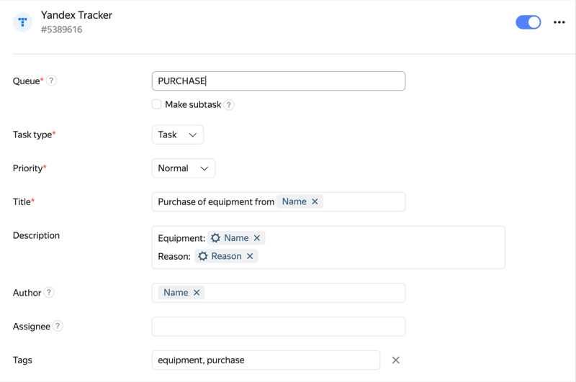Image resolution: width=576 pixels, height=382 pixels.
Task: Open the Priority dropdown set to Normal
Action: click(184, 168)
